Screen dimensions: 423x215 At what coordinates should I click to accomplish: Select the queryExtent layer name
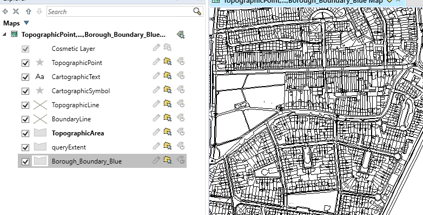(x=69, y=147)
